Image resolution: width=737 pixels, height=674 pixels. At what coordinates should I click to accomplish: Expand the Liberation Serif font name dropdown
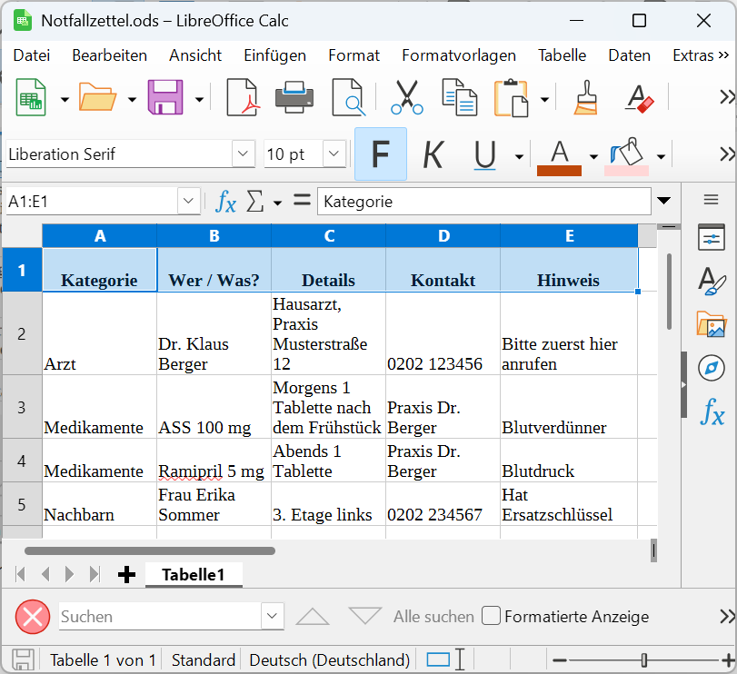[244, 154]
